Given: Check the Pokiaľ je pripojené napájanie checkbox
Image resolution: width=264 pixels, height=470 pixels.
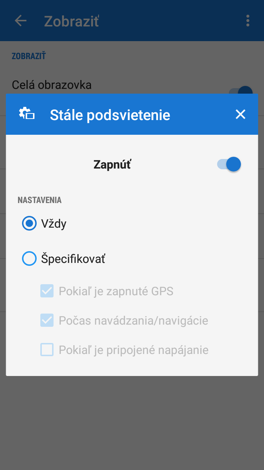Looking at the screenshot, I should pos(47,350).
